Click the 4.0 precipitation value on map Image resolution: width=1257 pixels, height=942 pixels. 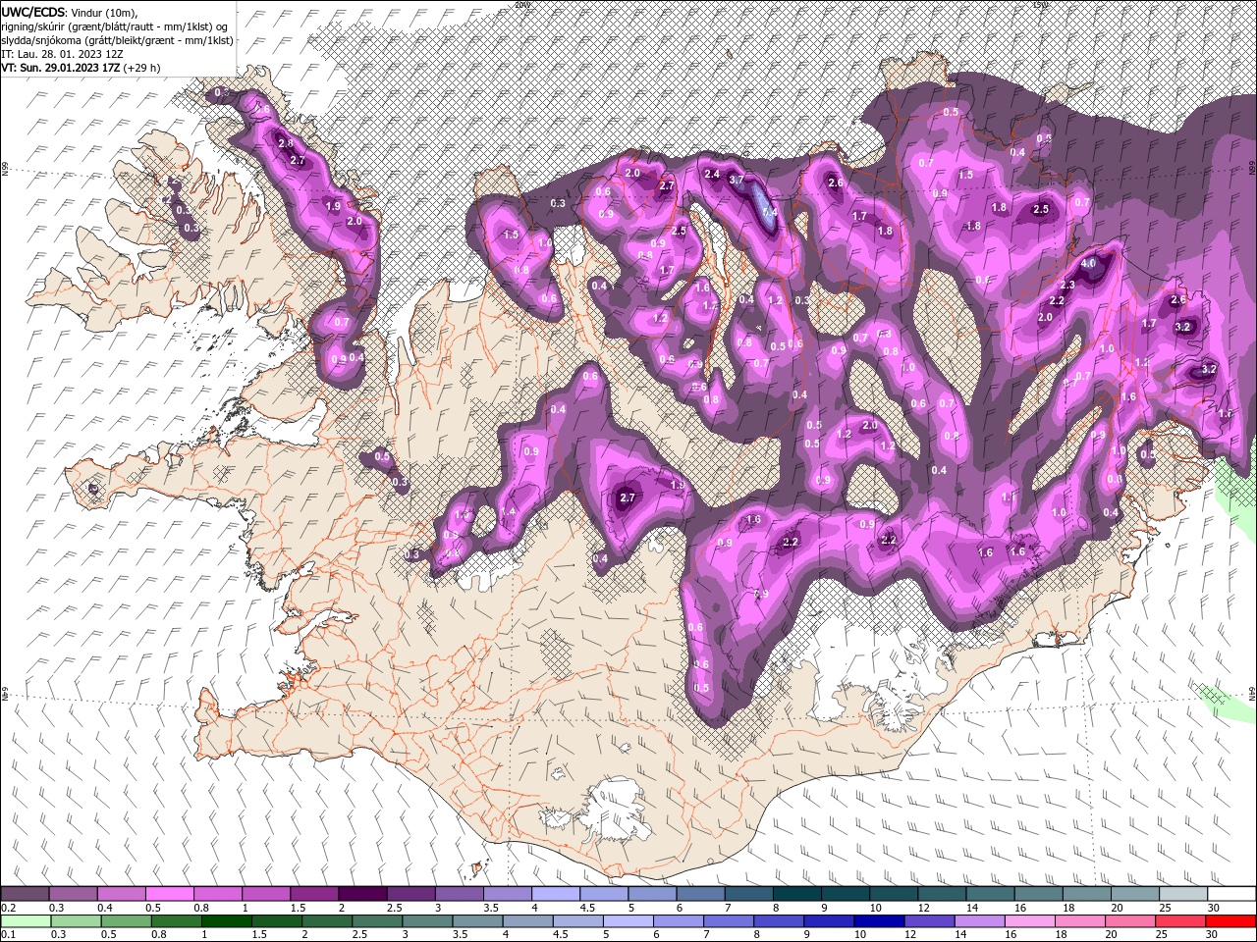tap(1088, 264)
